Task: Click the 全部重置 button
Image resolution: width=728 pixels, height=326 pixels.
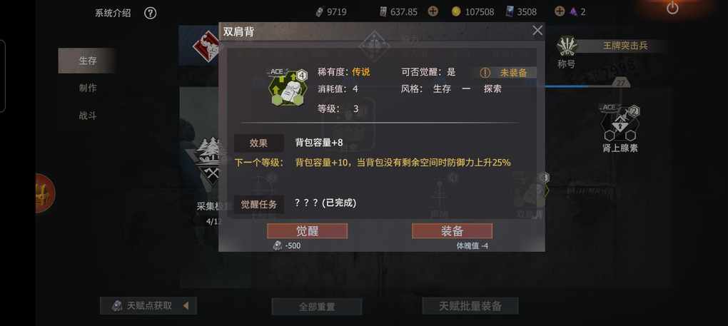Action: tap(317, 307)
